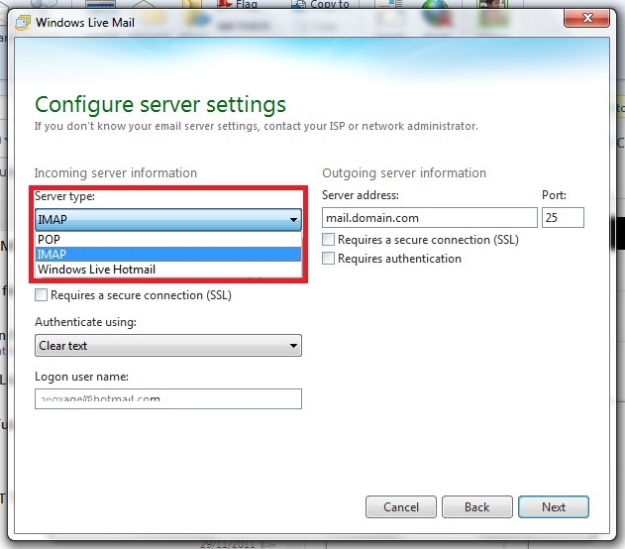
Task: Enable incoming Requires a secure connection (SSL)
Action: click(41, 295)
